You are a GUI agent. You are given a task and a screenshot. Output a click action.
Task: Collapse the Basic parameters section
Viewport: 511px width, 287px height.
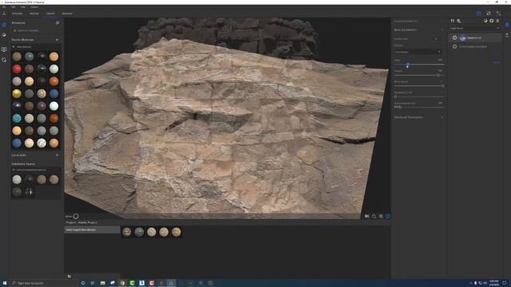(x=442, y=29)
